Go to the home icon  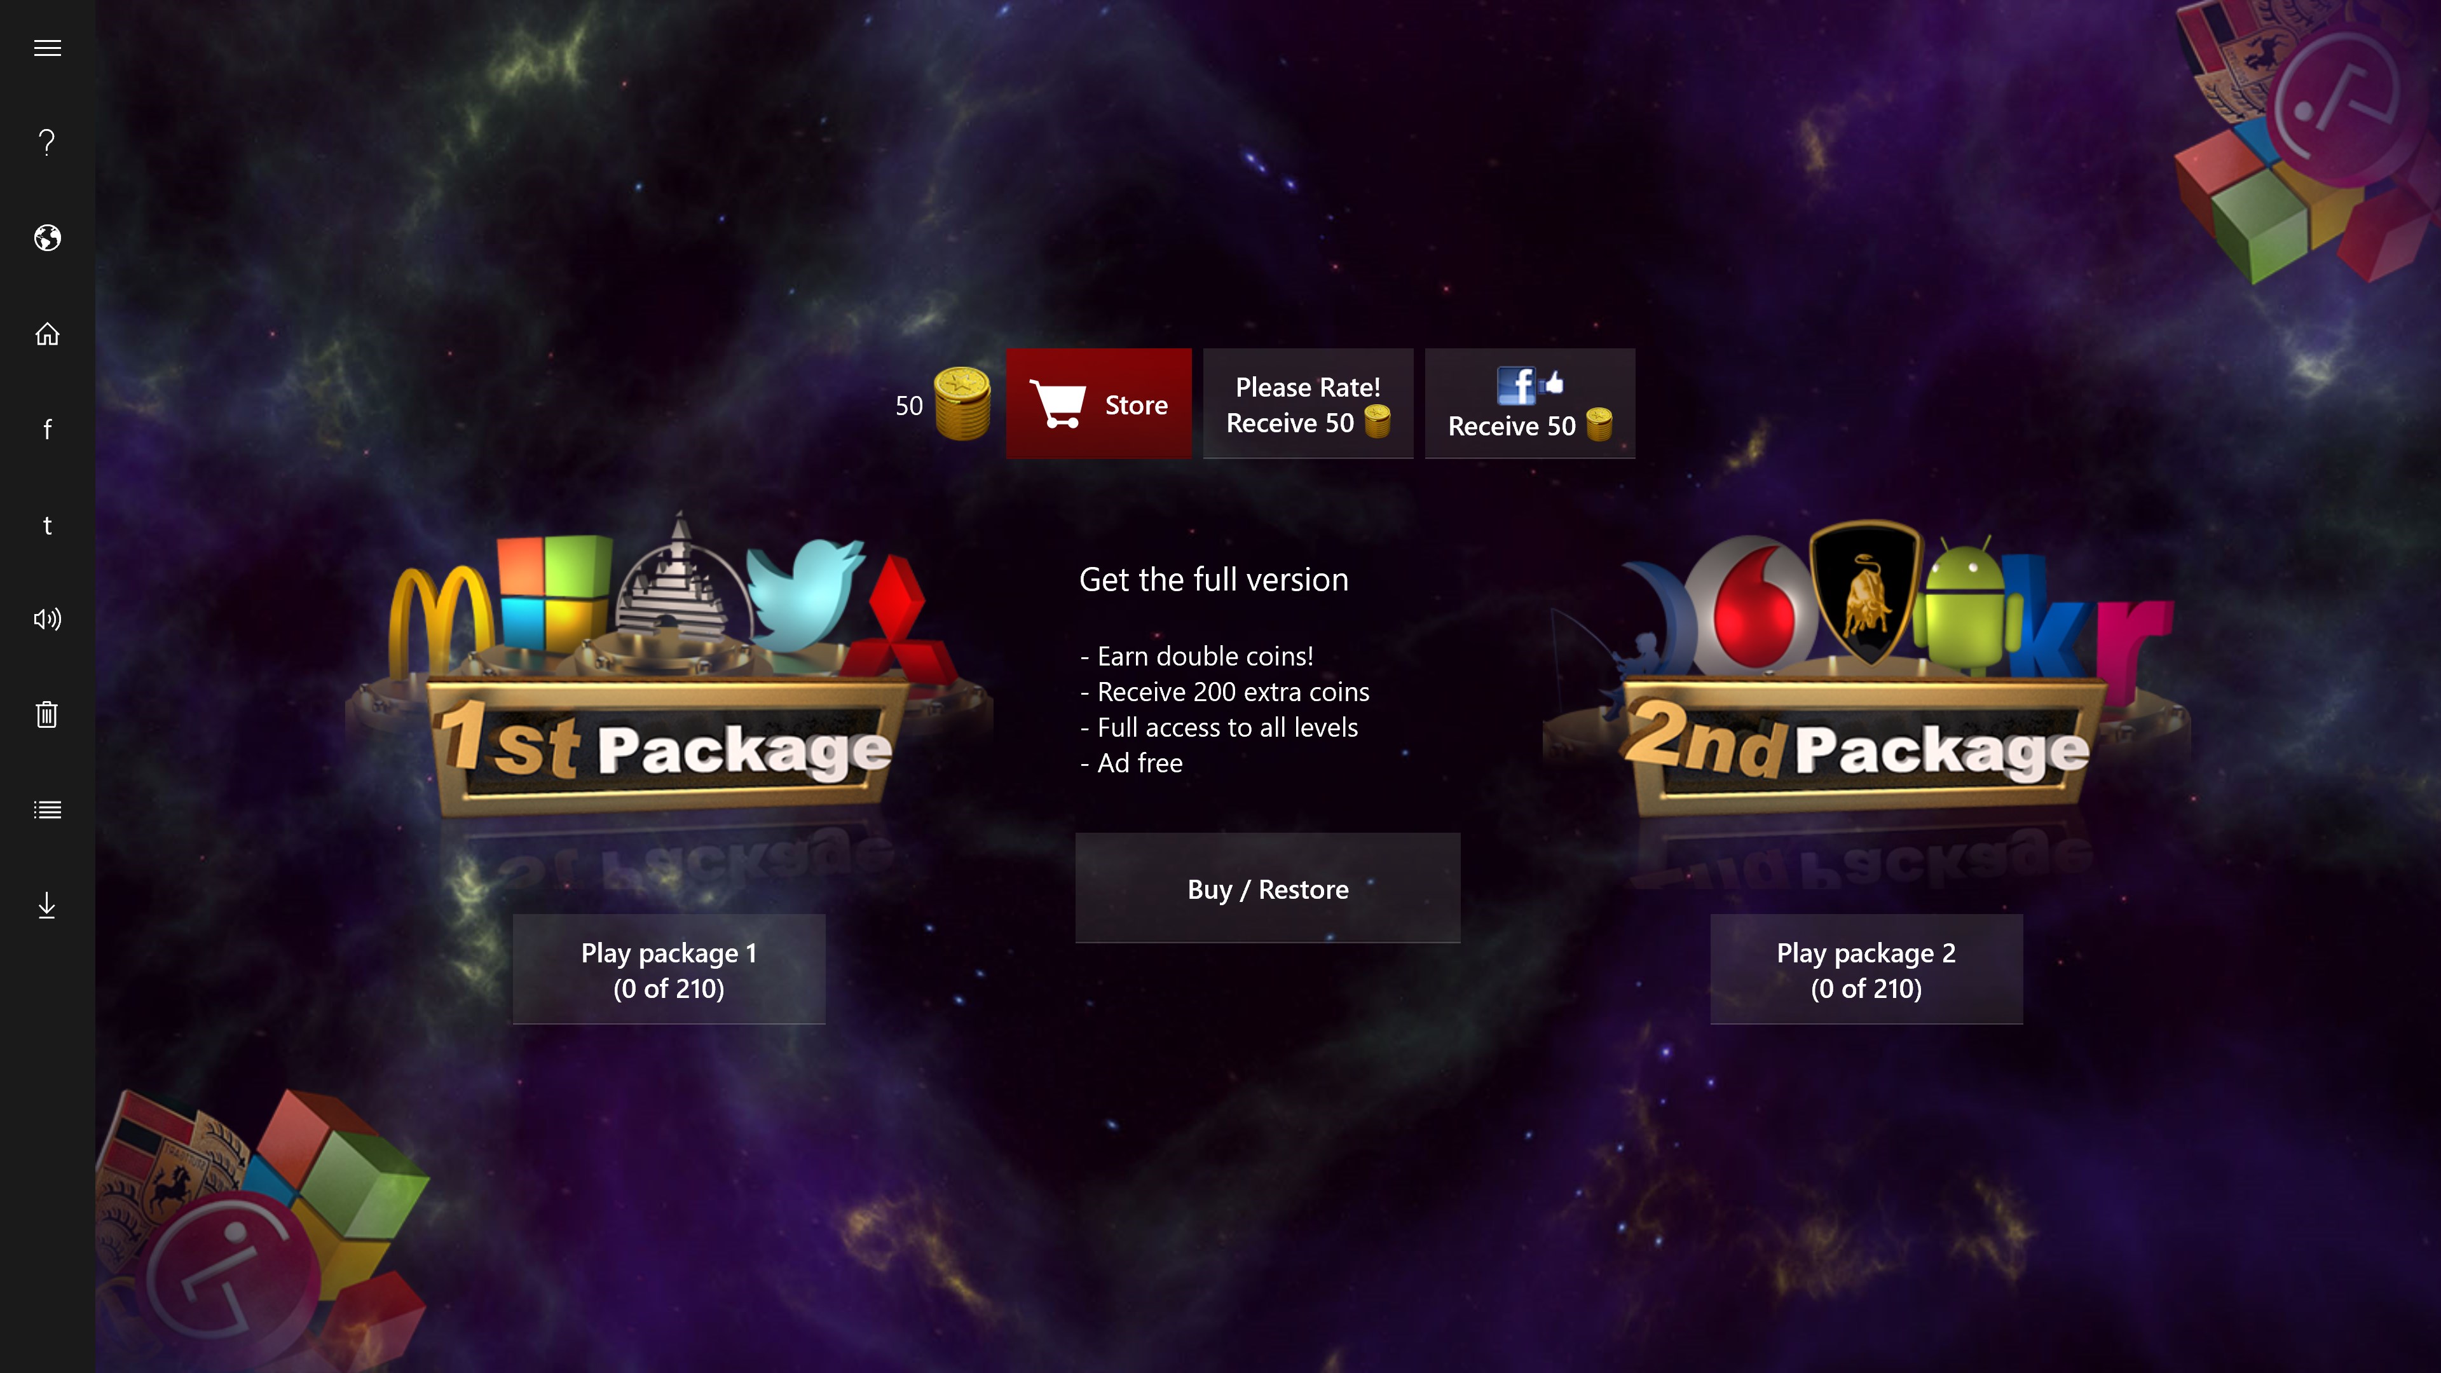(48, 334)
